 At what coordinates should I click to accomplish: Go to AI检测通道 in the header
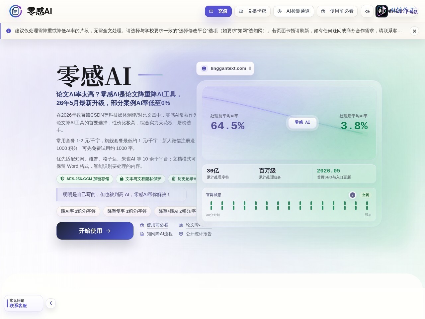pyautogui.click(x=294, y=11)
